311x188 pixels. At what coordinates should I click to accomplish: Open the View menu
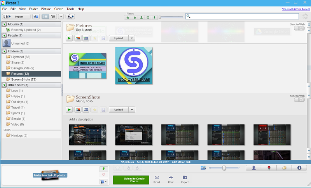23,9
